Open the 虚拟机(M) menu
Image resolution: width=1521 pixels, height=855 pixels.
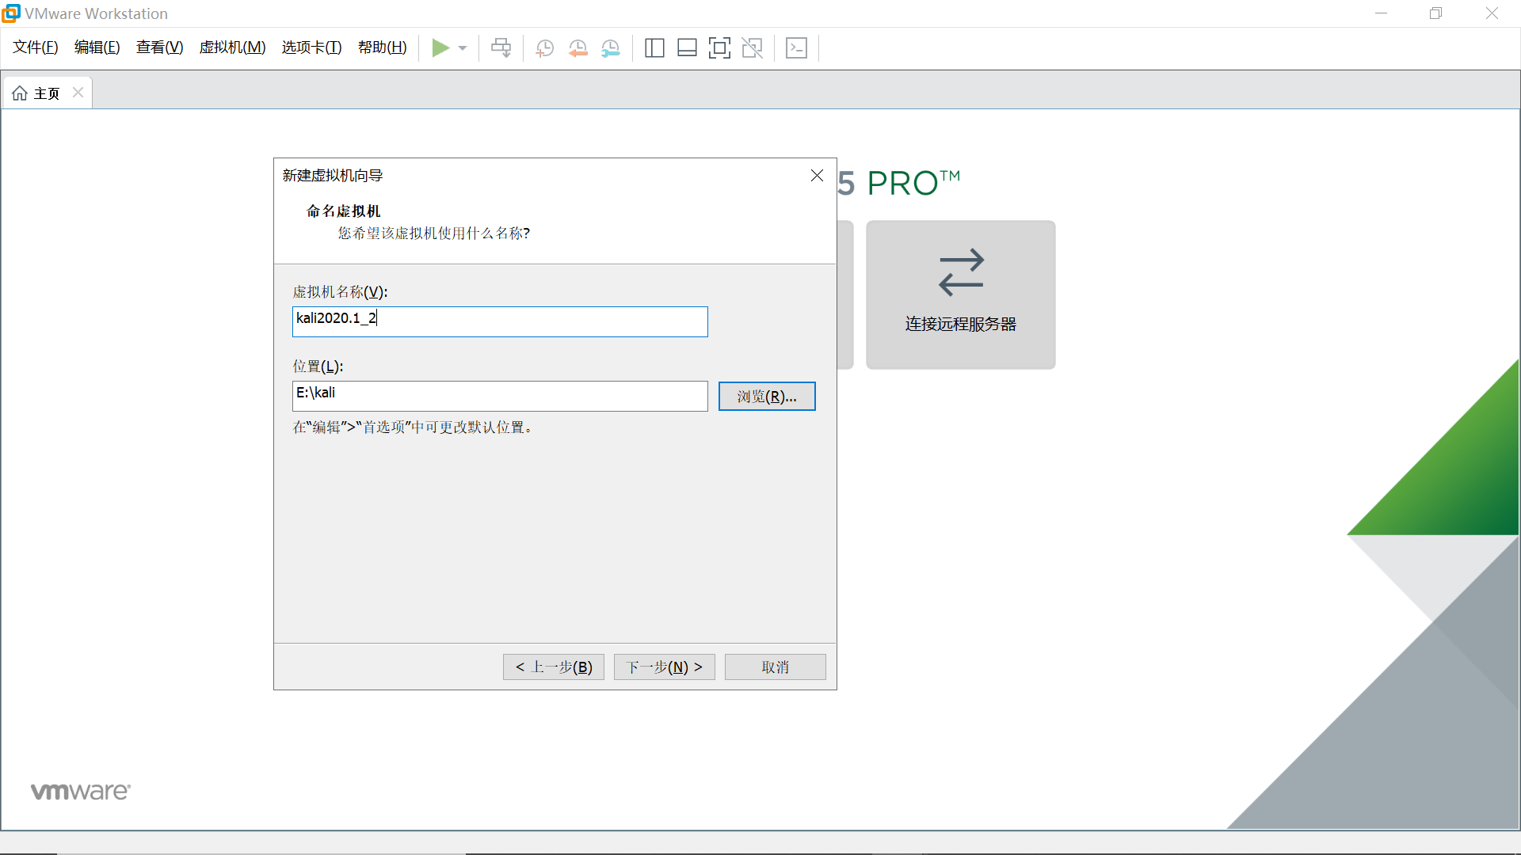232,47
